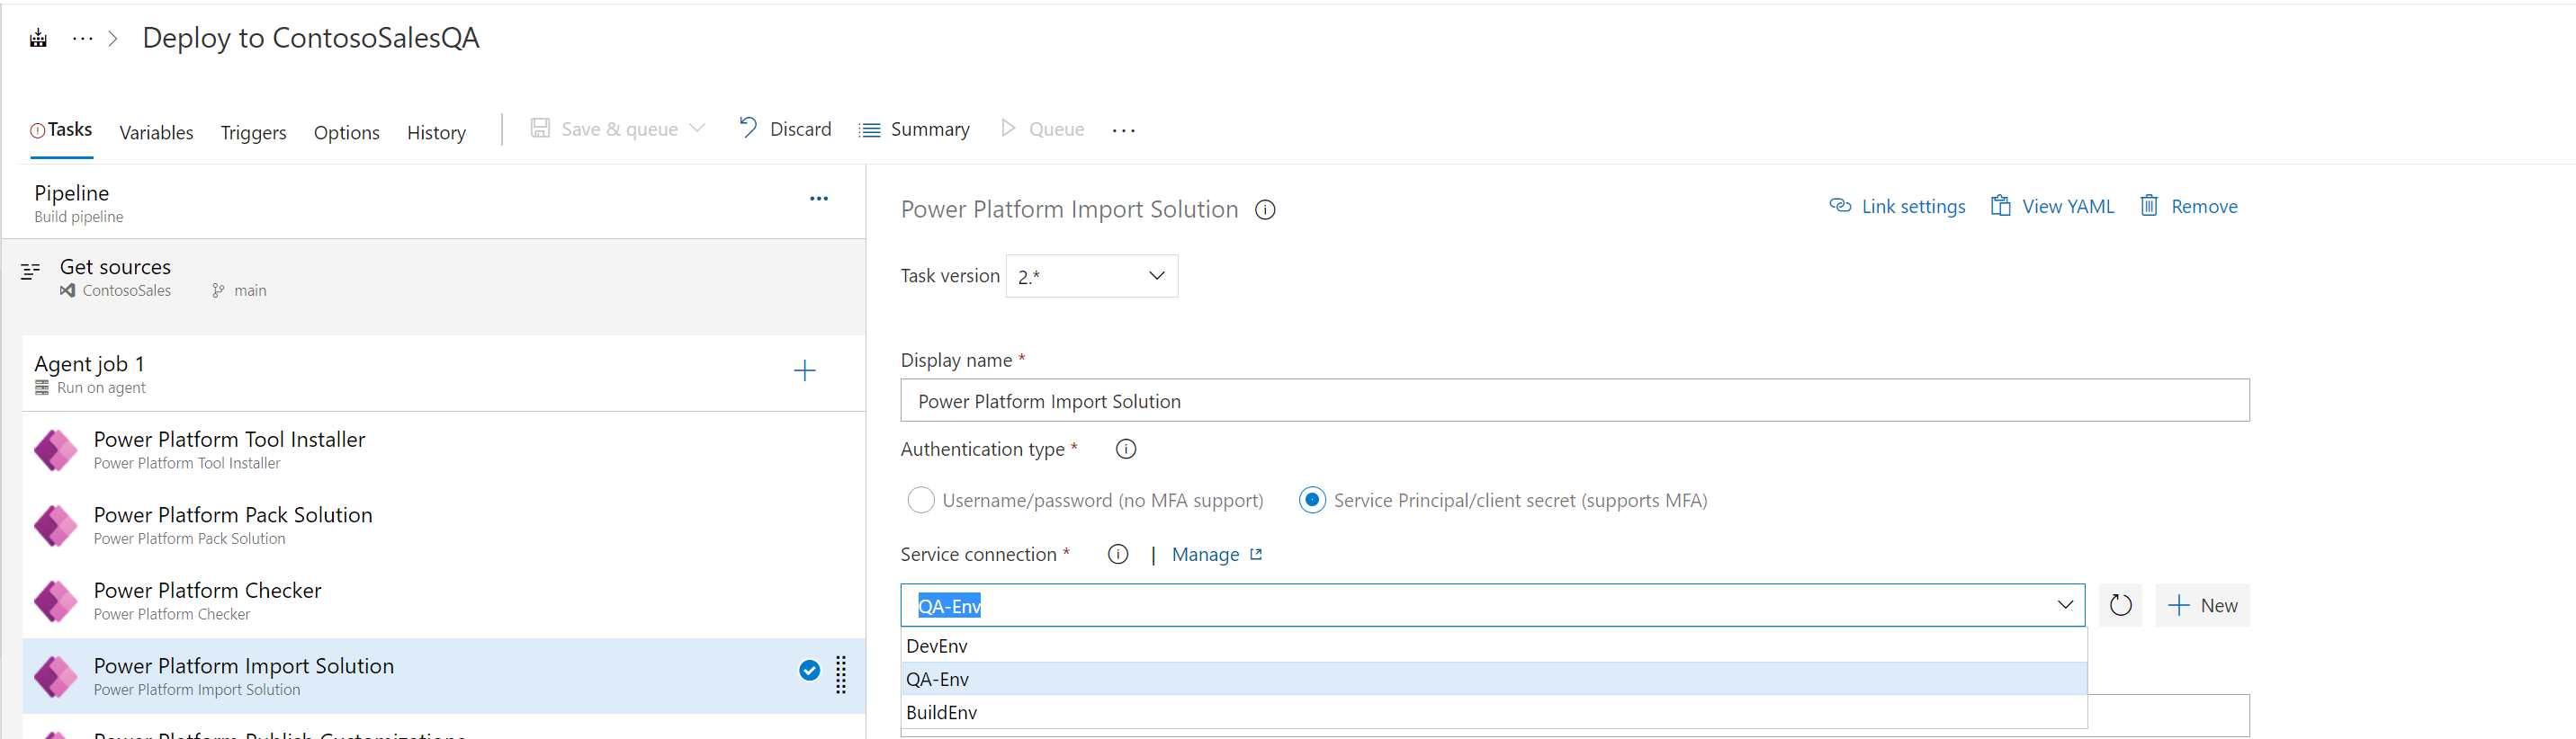Click into the Display name text field
Image resolution: width=2576 pixels, height=739 pixels.
coord(1574,400)
